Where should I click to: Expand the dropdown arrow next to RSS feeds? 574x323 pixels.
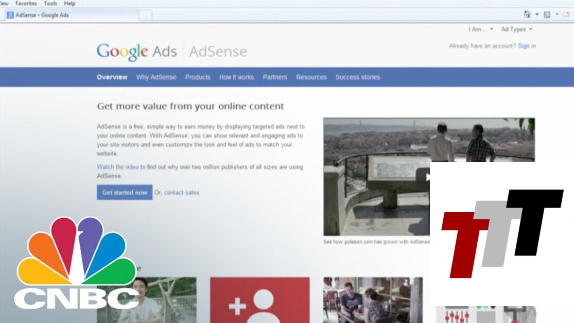[x=556, y=14]
